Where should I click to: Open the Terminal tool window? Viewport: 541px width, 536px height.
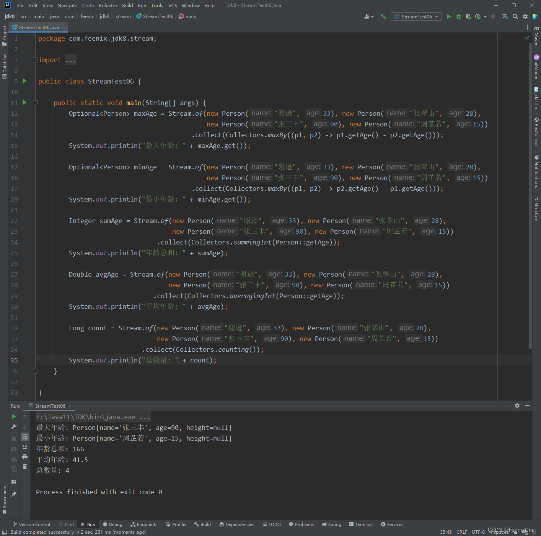[361, 524]
